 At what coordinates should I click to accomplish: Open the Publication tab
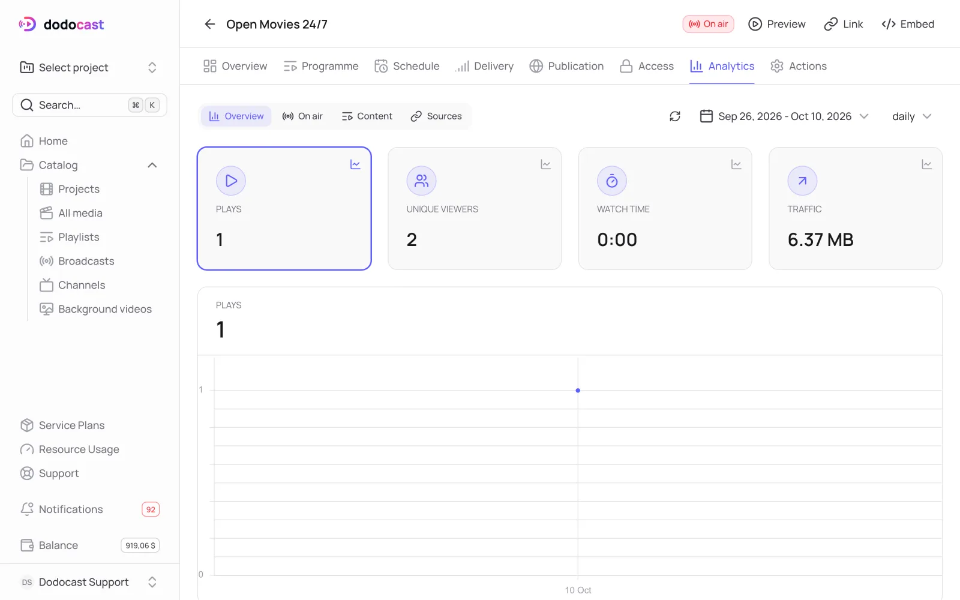click(x=566, y=66)
